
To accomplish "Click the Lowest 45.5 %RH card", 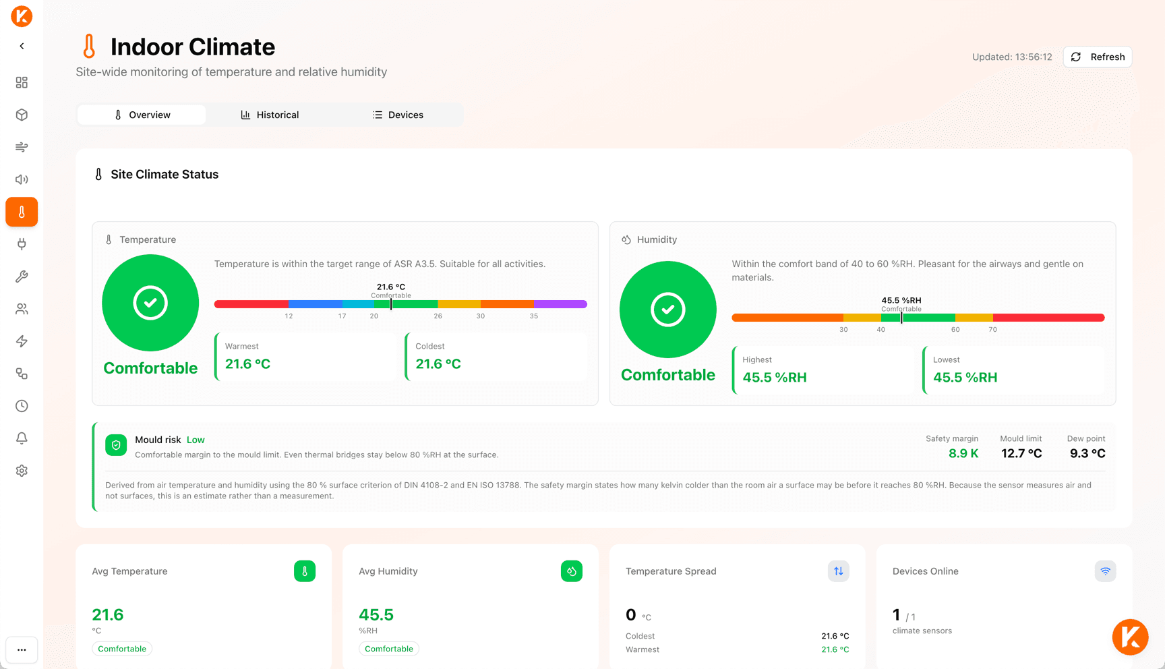I will (1014, 370).
